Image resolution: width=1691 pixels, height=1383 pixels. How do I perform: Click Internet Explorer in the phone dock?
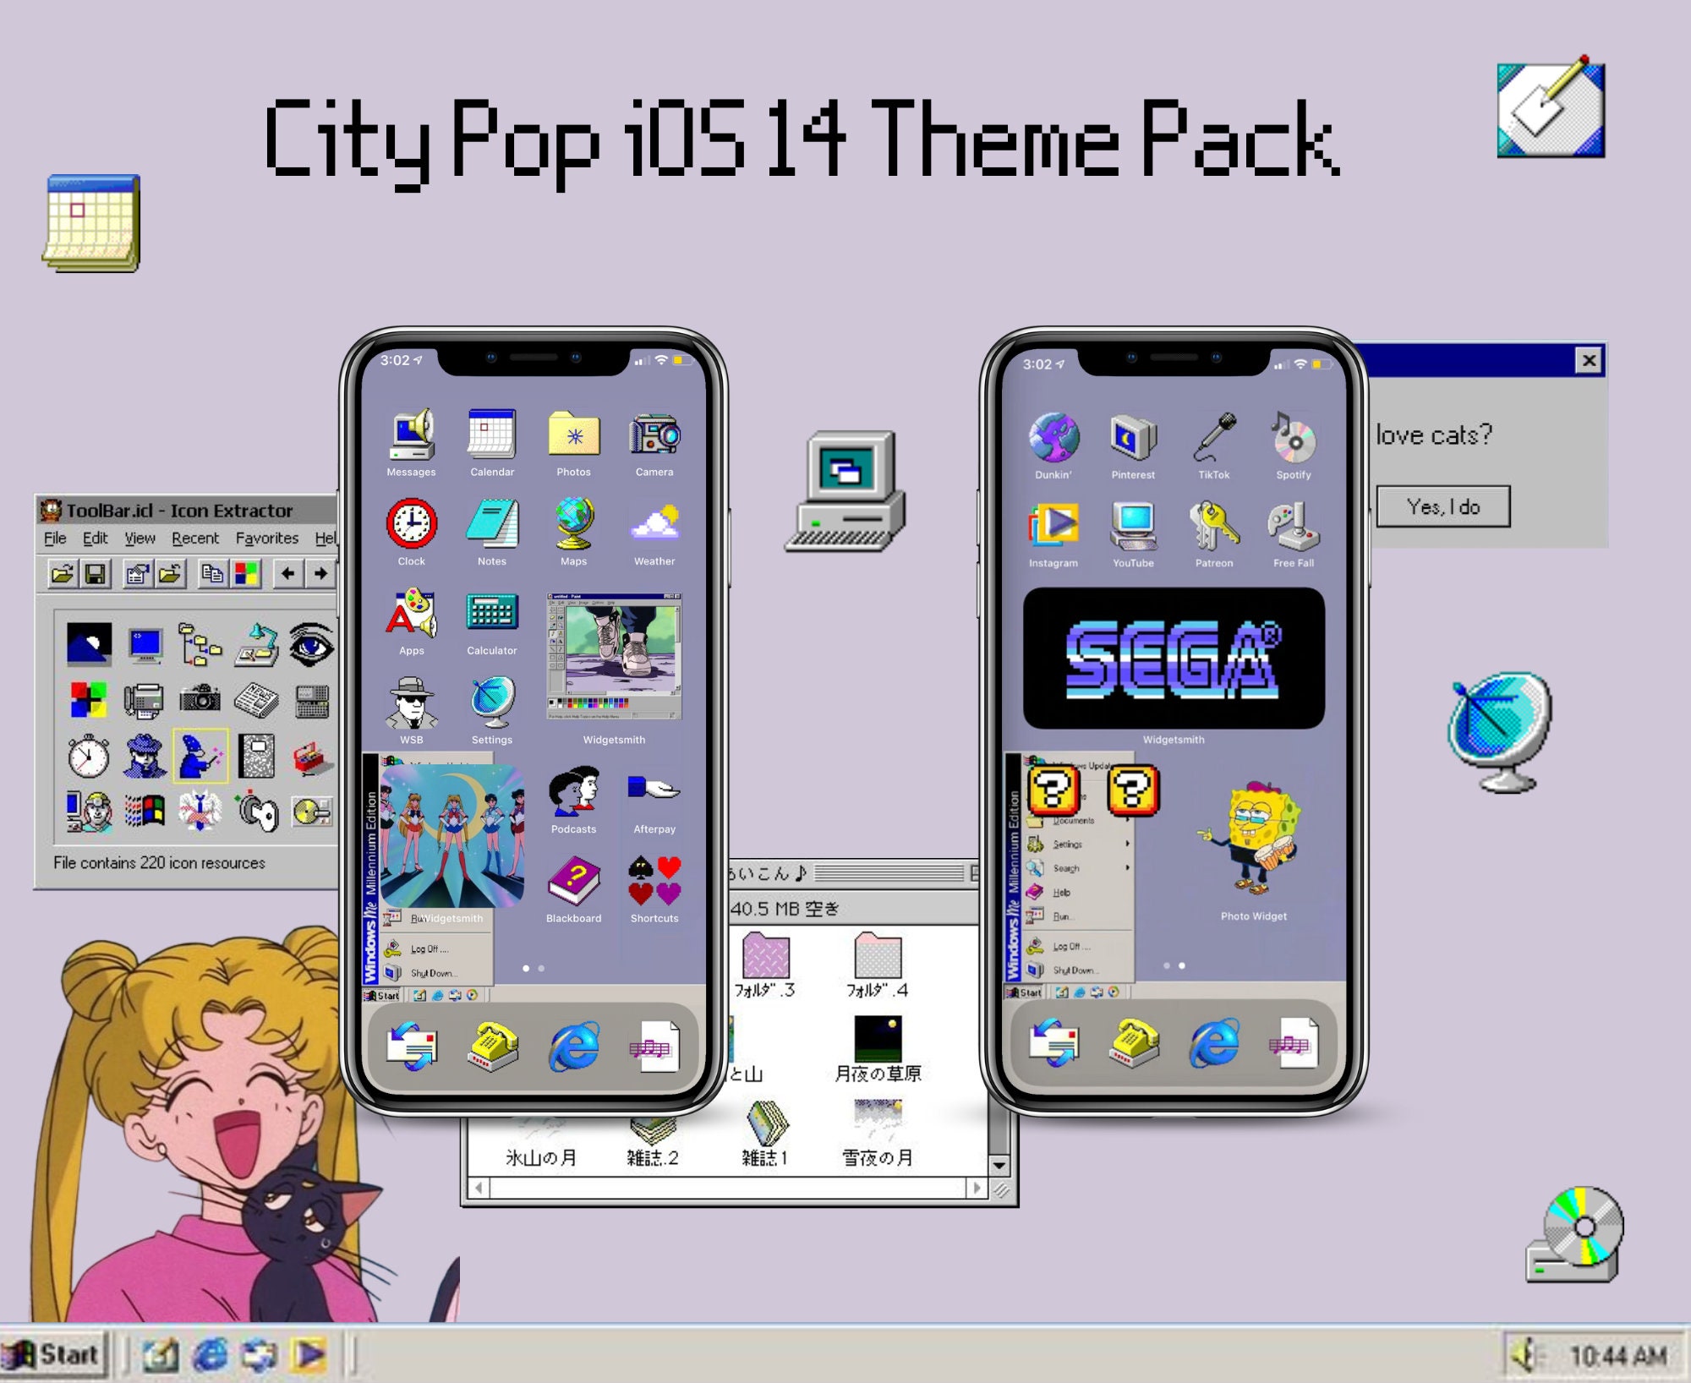click(573, 1047)
